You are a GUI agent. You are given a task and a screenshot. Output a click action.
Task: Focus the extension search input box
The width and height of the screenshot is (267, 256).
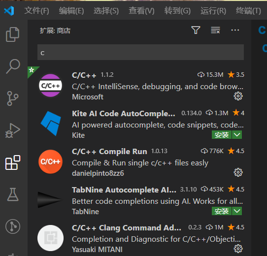coord(141,52)
